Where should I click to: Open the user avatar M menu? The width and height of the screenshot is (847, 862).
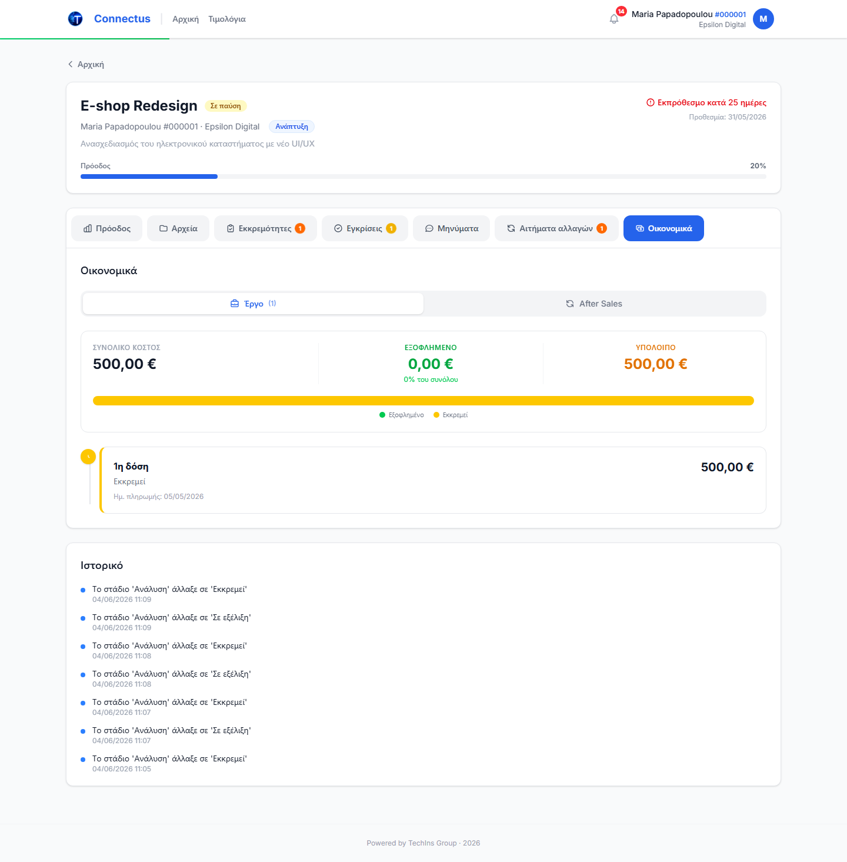(763, 19)
